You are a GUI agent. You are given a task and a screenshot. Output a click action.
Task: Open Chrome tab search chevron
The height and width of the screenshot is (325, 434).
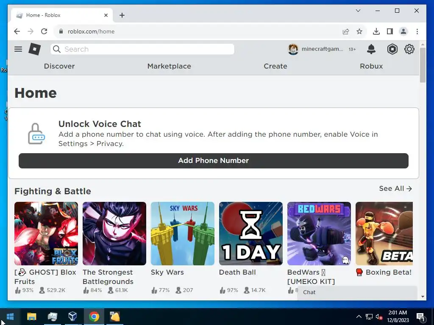358,11
